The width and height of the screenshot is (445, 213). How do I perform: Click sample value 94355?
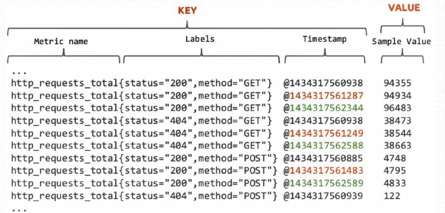[397, 83]
